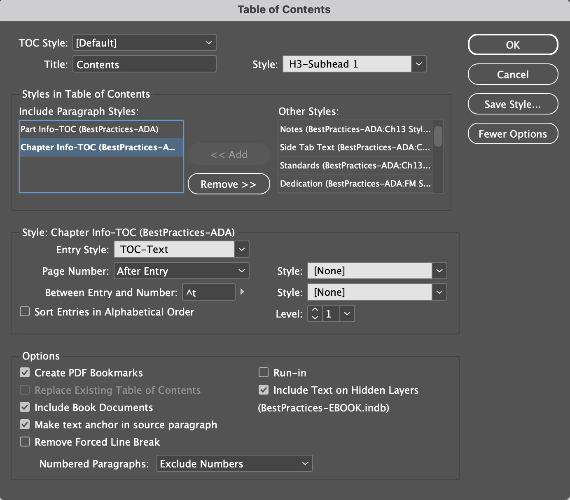Click the H3-Subhead 1 title style field
Image resolution: width=570 pixels, height=500 pixels.
coord(347,64)
